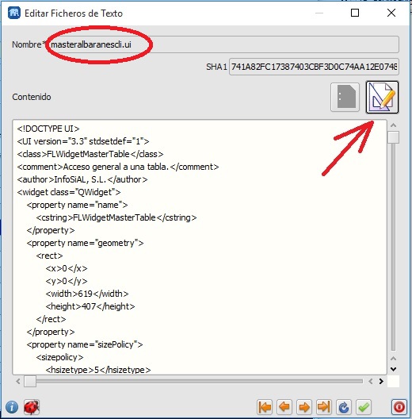The width and height of the screenshot is (412, 419).
Task: Click the horizontal scrollbar right black arrow
Action: point(381,382)
